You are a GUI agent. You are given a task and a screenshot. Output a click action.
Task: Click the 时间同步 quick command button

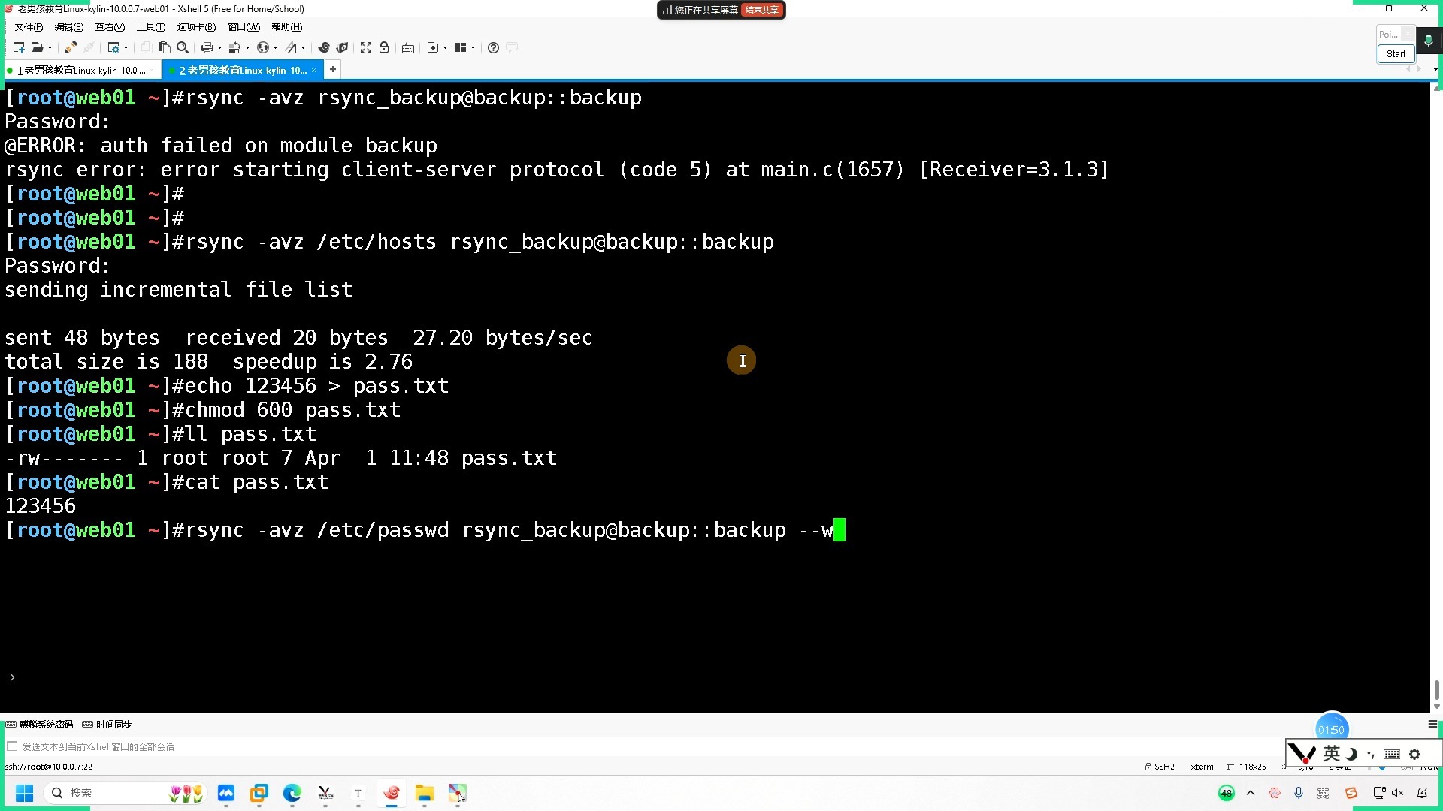[x=107, y=725]
